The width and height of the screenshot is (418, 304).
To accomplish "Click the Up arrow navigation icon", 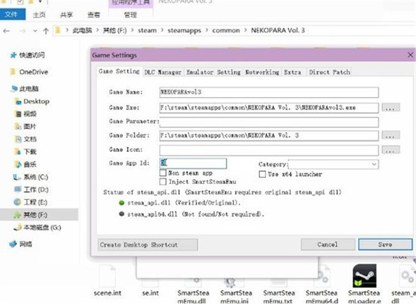I will pos(46,31).
